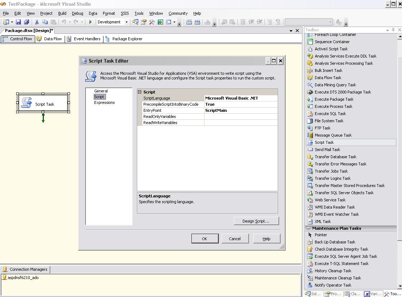Pick FTP Task in the Toolbox
This screenshot has height=297, width=402.
(322, 128)
